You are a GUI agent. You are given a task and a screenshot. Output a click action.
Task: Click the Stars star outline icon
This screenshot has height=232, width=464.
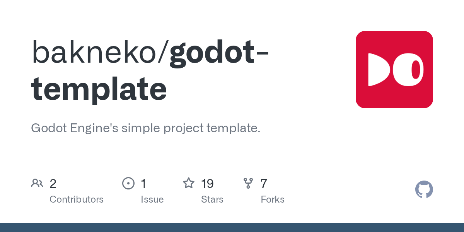[x=189, y=183]
